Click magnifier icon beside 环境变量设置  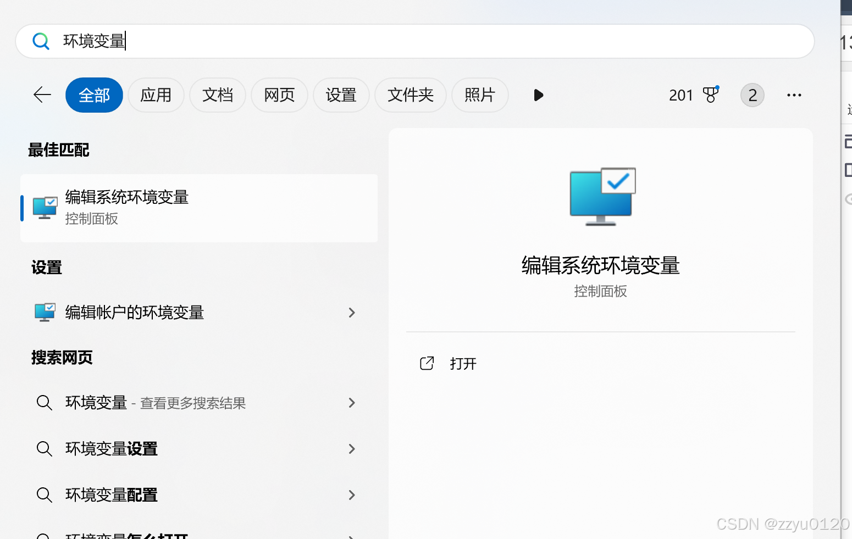tap(45, 449)
